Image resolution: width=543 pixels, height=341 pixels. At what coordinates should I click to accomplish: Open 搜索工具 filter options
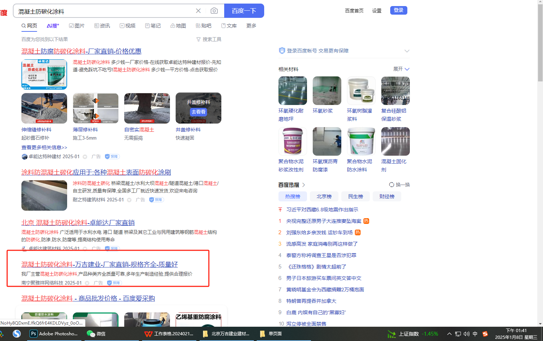point(209,39)
